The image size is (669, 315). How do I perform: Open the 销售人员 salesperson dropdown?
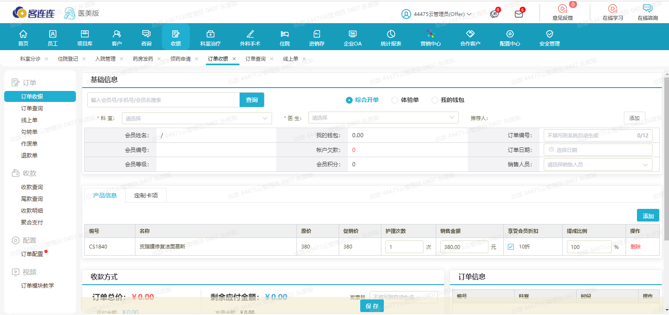[597, 165]
